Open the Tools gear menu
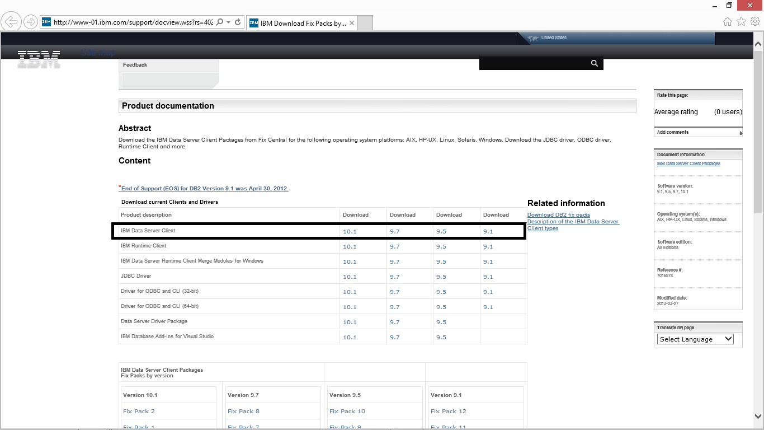The width and height of the screenshot is (764, 430). click(755, 21)
